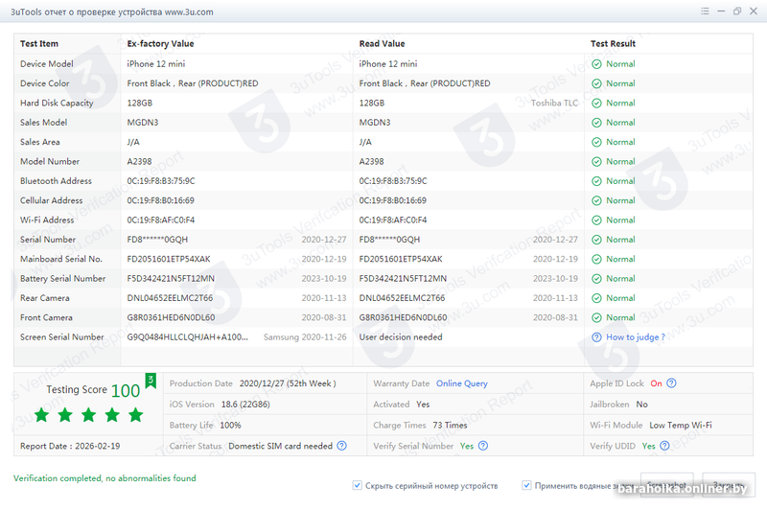
Task: Click help icon next to Apple ID Lock
Action: click(x=671, y=383)
